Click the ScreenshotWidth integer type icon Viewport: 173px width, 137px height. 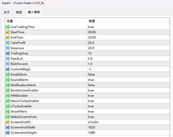[x=8, y=127]
